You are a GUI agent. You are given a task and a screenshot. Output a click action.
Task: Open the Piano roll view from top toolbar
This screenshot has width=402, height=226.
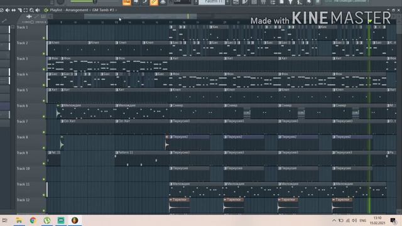pyautogui.click(x=245, y=3)
